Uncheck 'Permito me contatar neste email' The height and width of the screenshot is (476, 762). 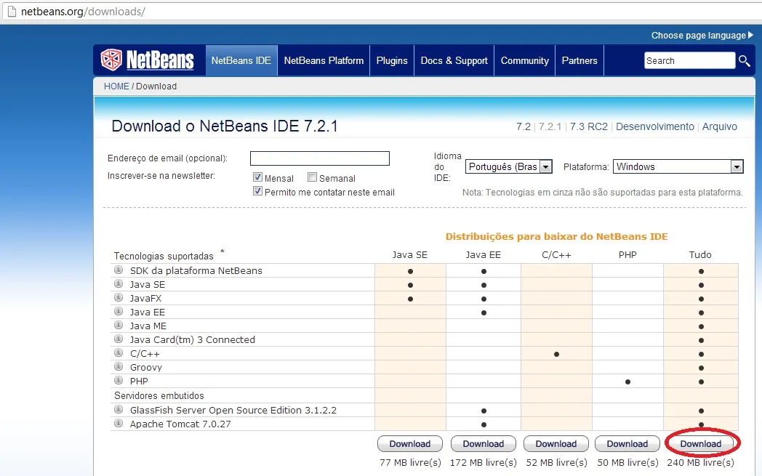pyautogui.click(x=257, y=192)
